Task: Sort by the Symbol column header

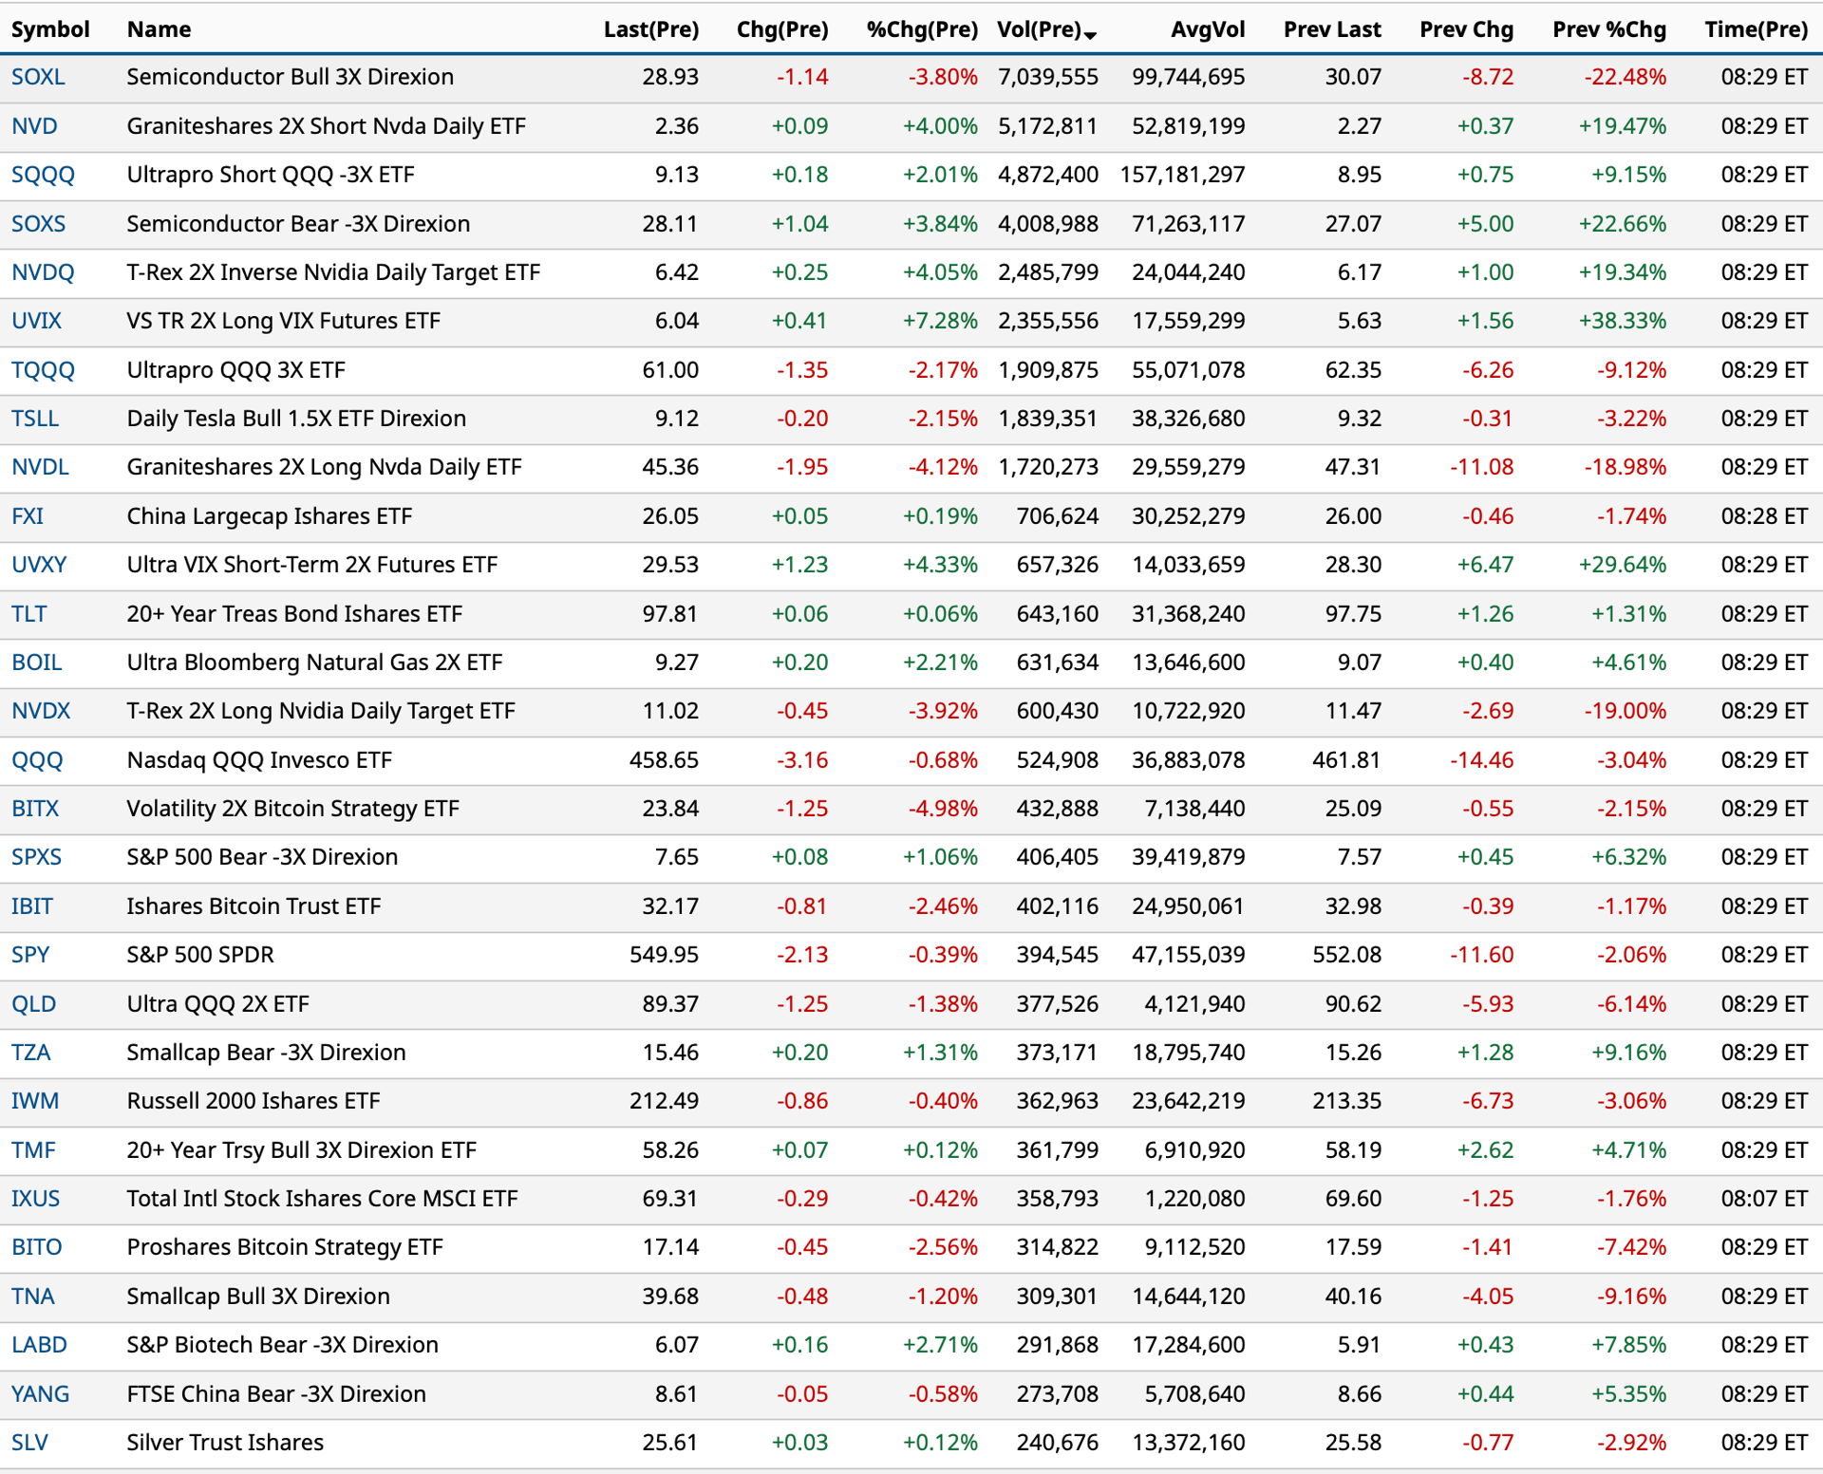Action: click(50, 29)
